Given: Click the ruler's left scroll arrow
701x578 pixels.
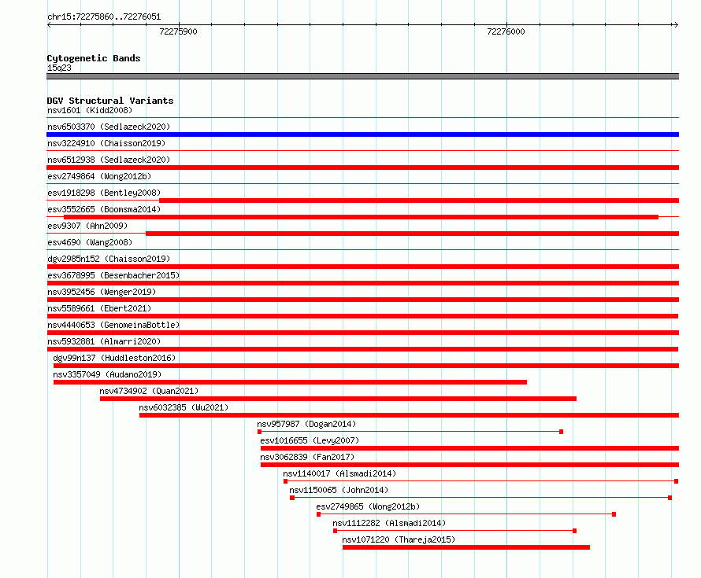Looking at the screenshot, I should click(x=50, y=24).
